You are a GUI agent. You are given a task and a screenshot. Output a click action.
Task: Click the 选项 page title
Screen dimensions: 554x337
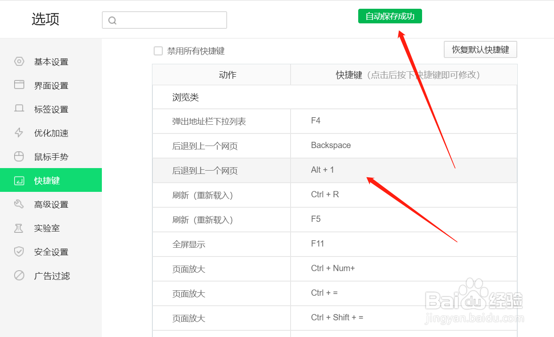click(46, 19)
